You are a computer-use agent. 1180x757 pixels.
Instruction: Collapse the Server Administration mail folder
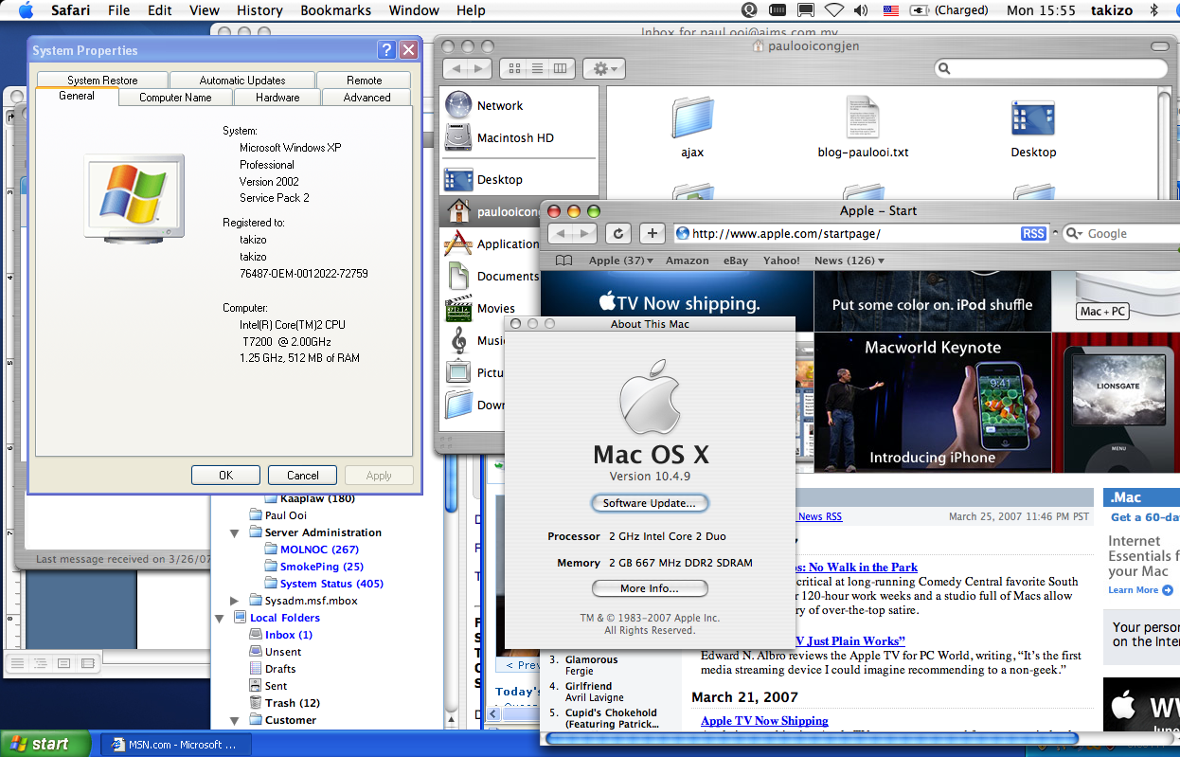[x=234, y=533]
